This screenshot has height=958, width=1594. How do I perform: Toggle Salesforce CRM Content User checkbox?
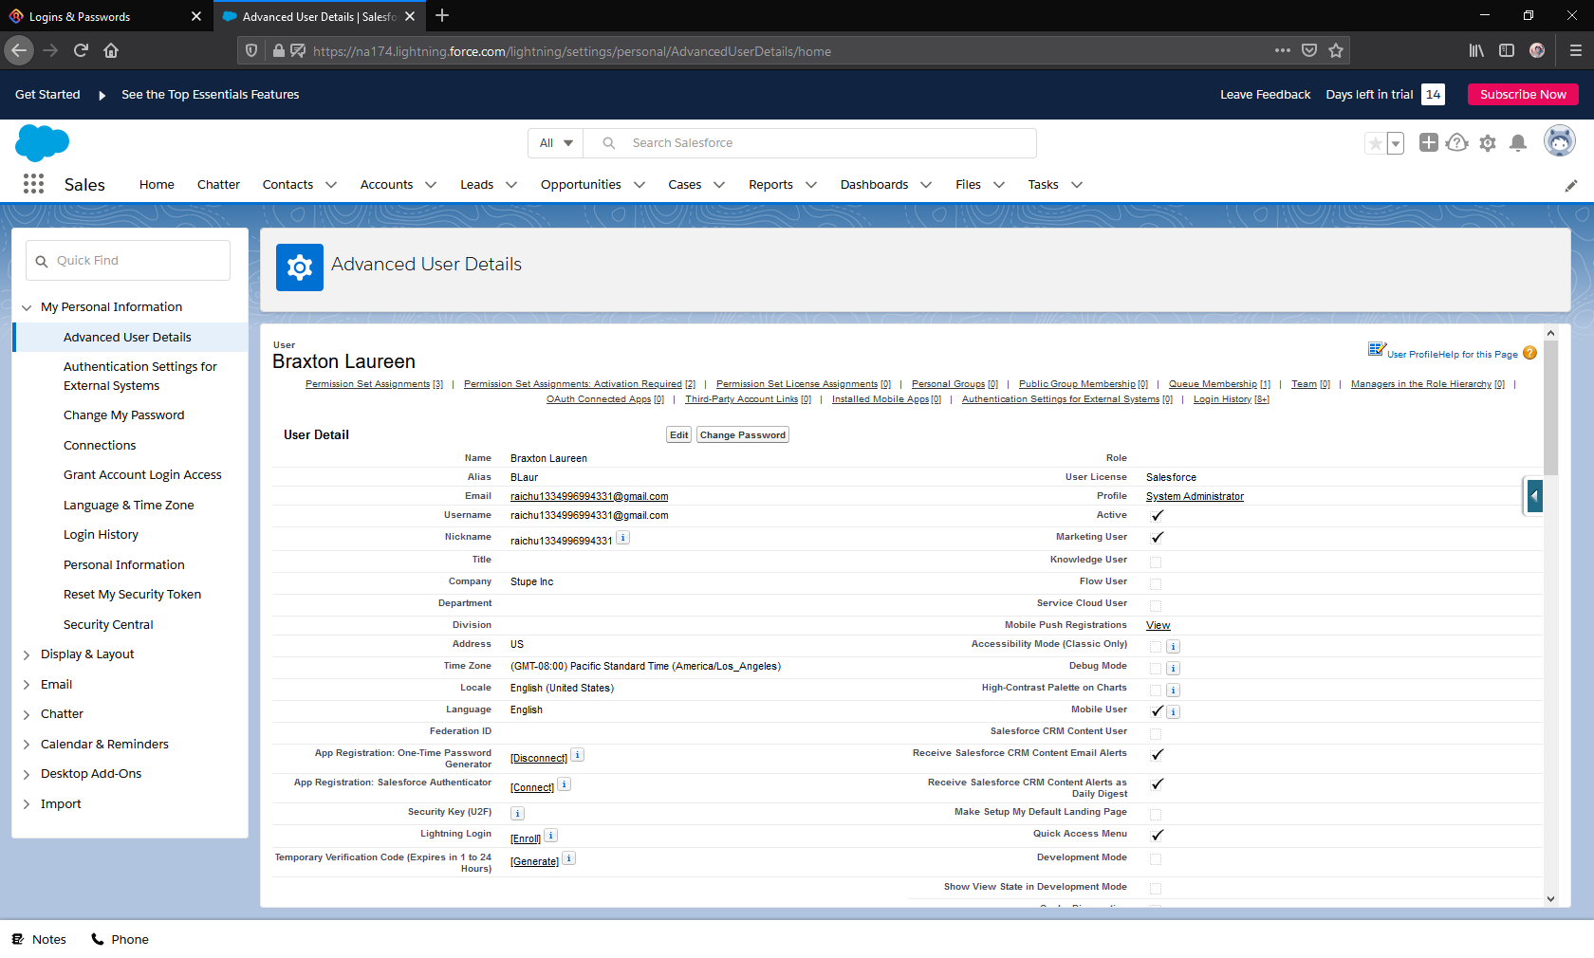pos(1156,734)
